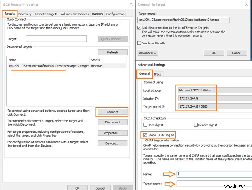The height and width of the screenshot is (190, 252).
Task: Click Cancel in iSCSI Initiator Properties
Action: point(100,188)
